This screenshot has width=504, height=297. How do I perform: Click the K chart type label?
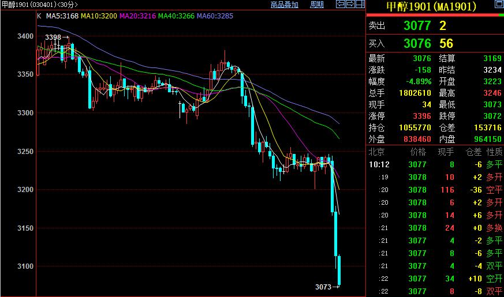pos(39,16)
